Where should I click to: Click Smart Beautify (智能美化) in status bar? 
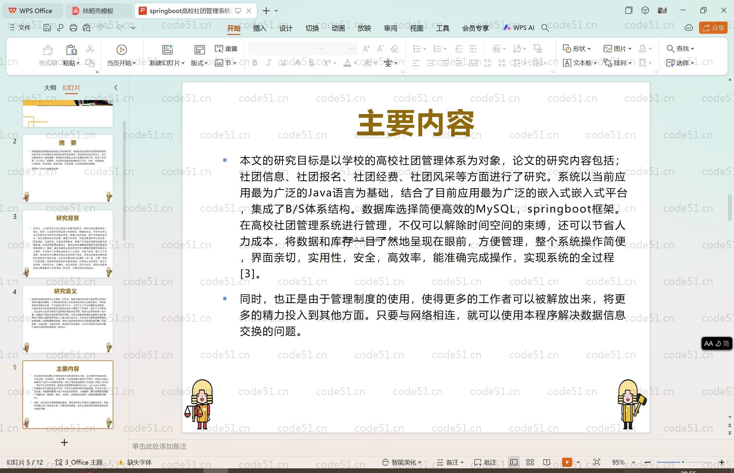[402, 462]
